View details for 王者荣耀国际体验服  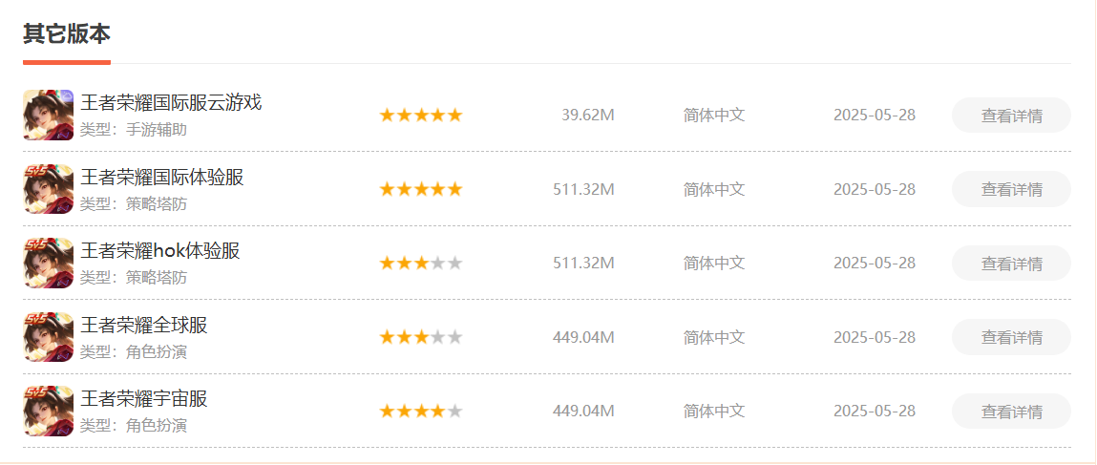1011,189
